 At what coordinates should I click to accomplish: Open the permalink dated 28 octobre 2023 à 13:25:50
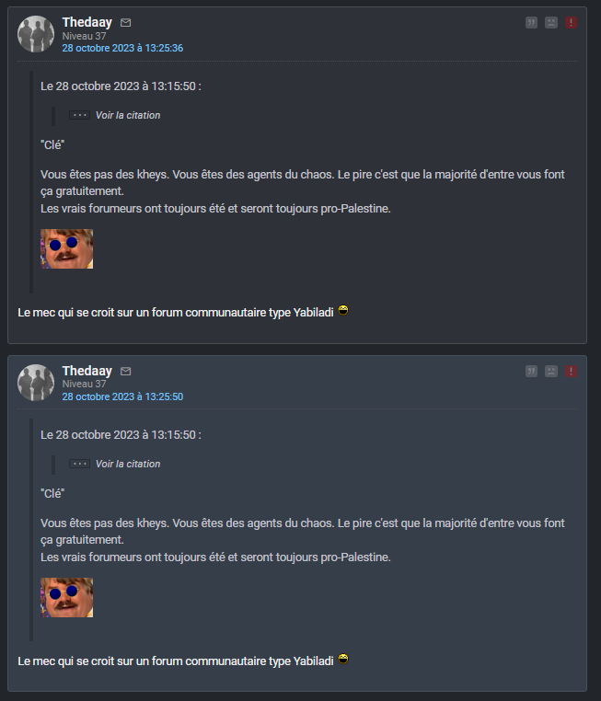click(x=122, y=396)
